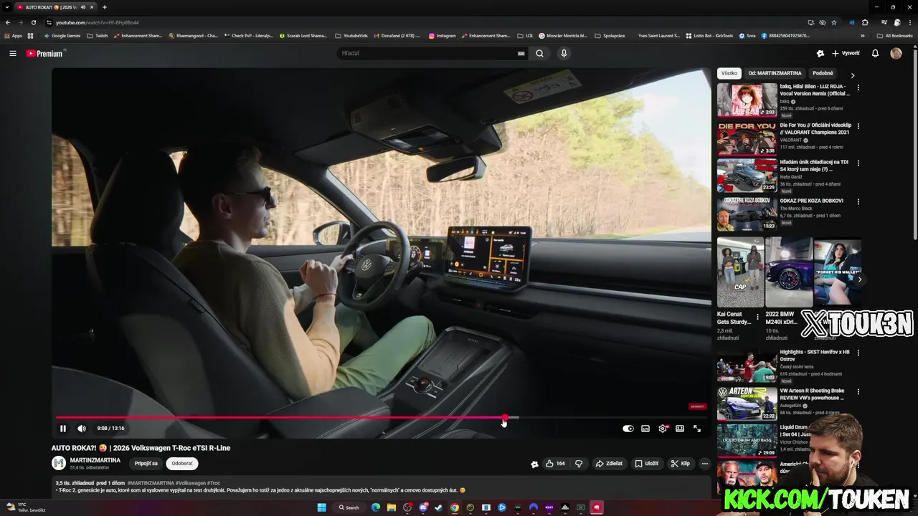Open the Instagram bookmark
The height and width of the screenshot is (516, 918).
point(443,36)
